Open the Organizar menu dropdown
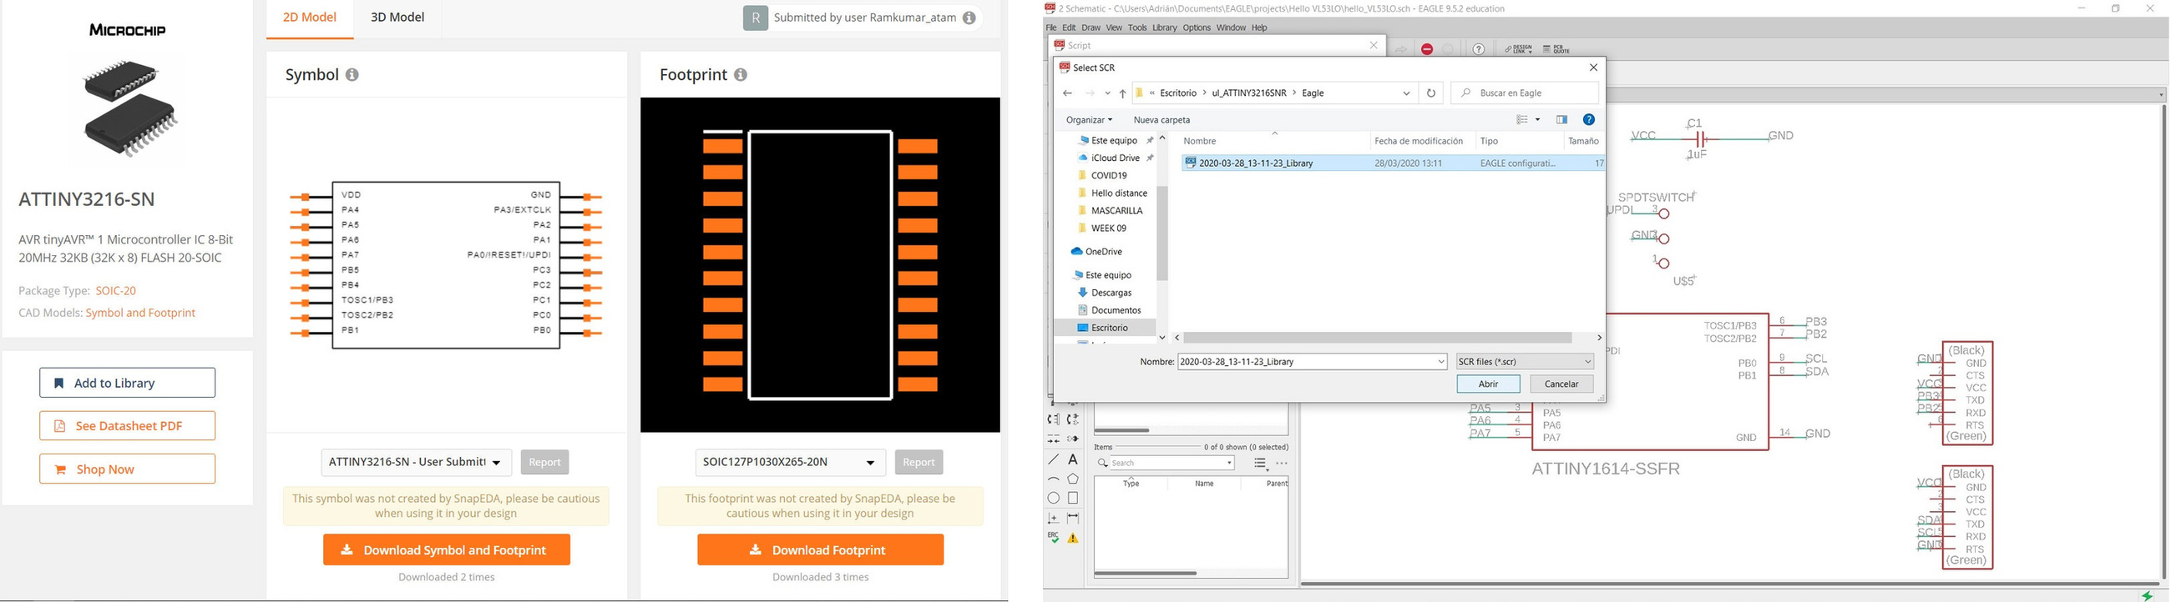Image resolution: width=2171 pixels, height=602 pixels. click(x=1089, y=119)
